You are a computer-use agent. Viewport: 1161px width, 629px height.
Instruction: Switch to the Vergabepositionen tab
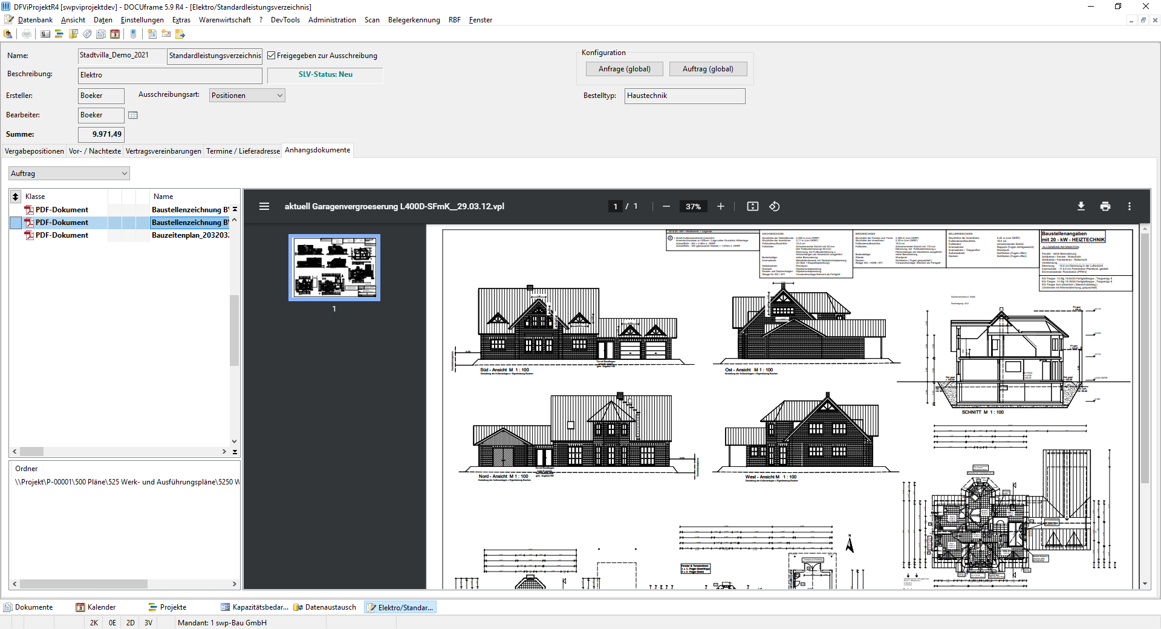click(34, 151)
